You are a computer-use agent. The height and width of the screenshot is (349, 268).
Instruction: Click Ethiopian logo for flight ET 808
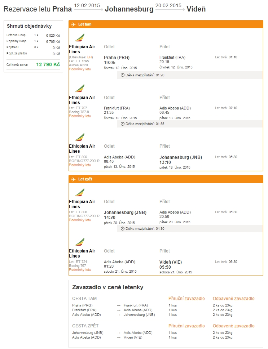(80, 193)
